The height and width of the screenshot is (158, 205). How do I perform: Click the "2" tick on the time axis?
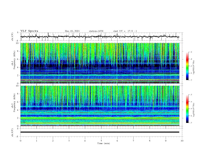(x=53, y=141)
